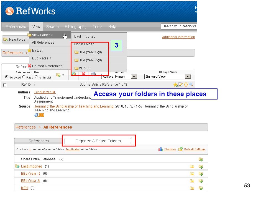Expand the Duplicates submenu
This screenshot has width=266, height=199.
pyautogui.click(x=50, y=58)
